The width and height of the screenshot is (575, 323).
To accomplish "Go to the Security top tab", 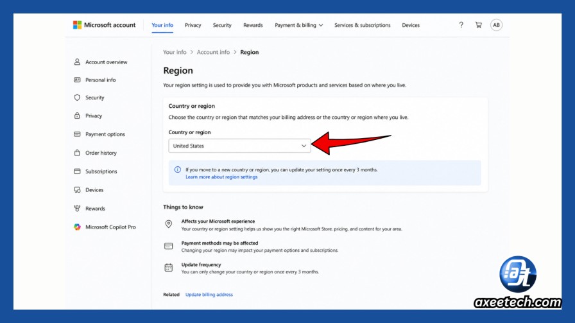I will (222, 25).
